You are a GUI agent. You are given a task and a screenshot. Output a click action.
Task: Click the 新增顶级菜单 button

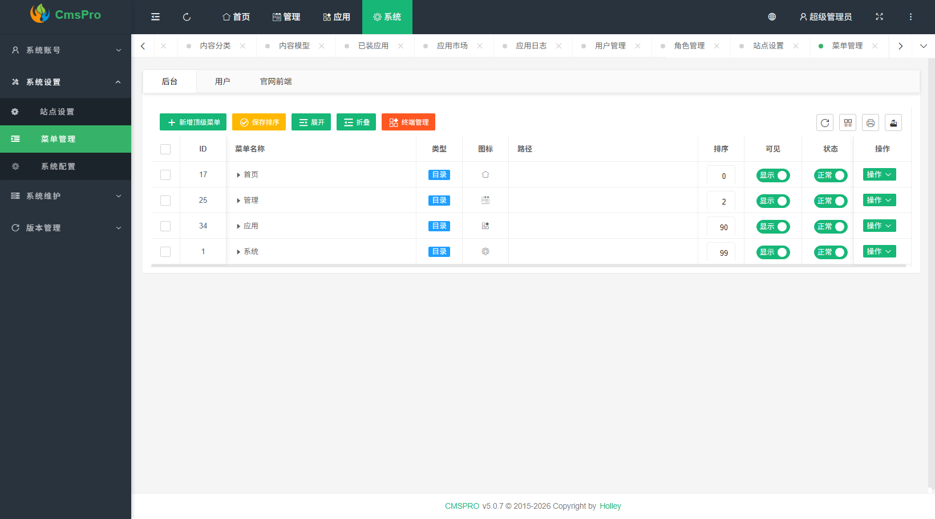click(193, 122)
